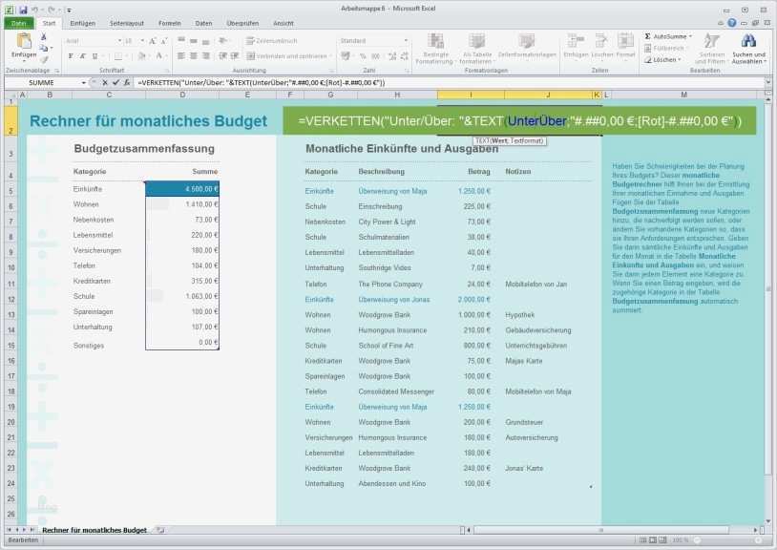
Task: Click the Copy icon in Zwischenablage
Action: [44, 48]
